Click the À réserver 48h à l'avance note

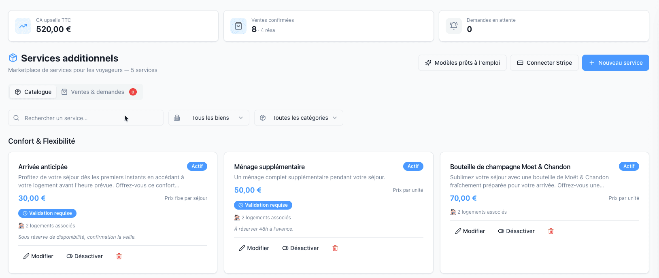[x=264, y=229]
